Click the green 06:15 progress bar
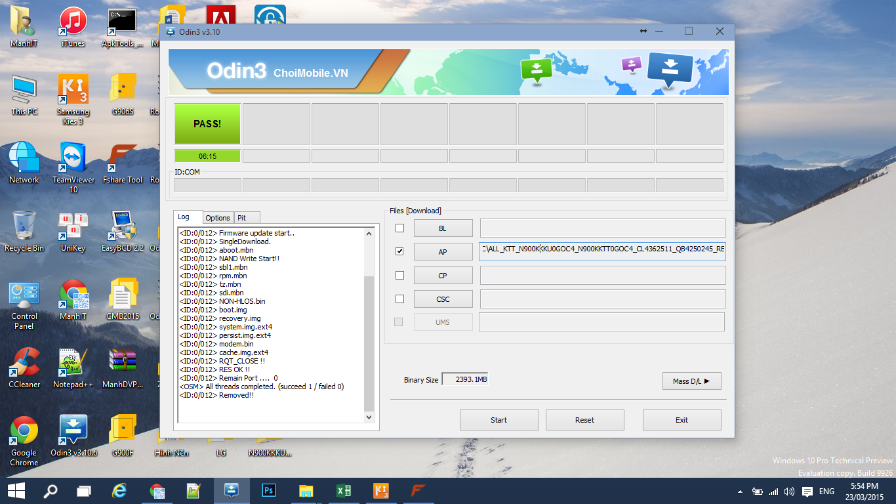The image size is (896, 504). coord(207,156)
